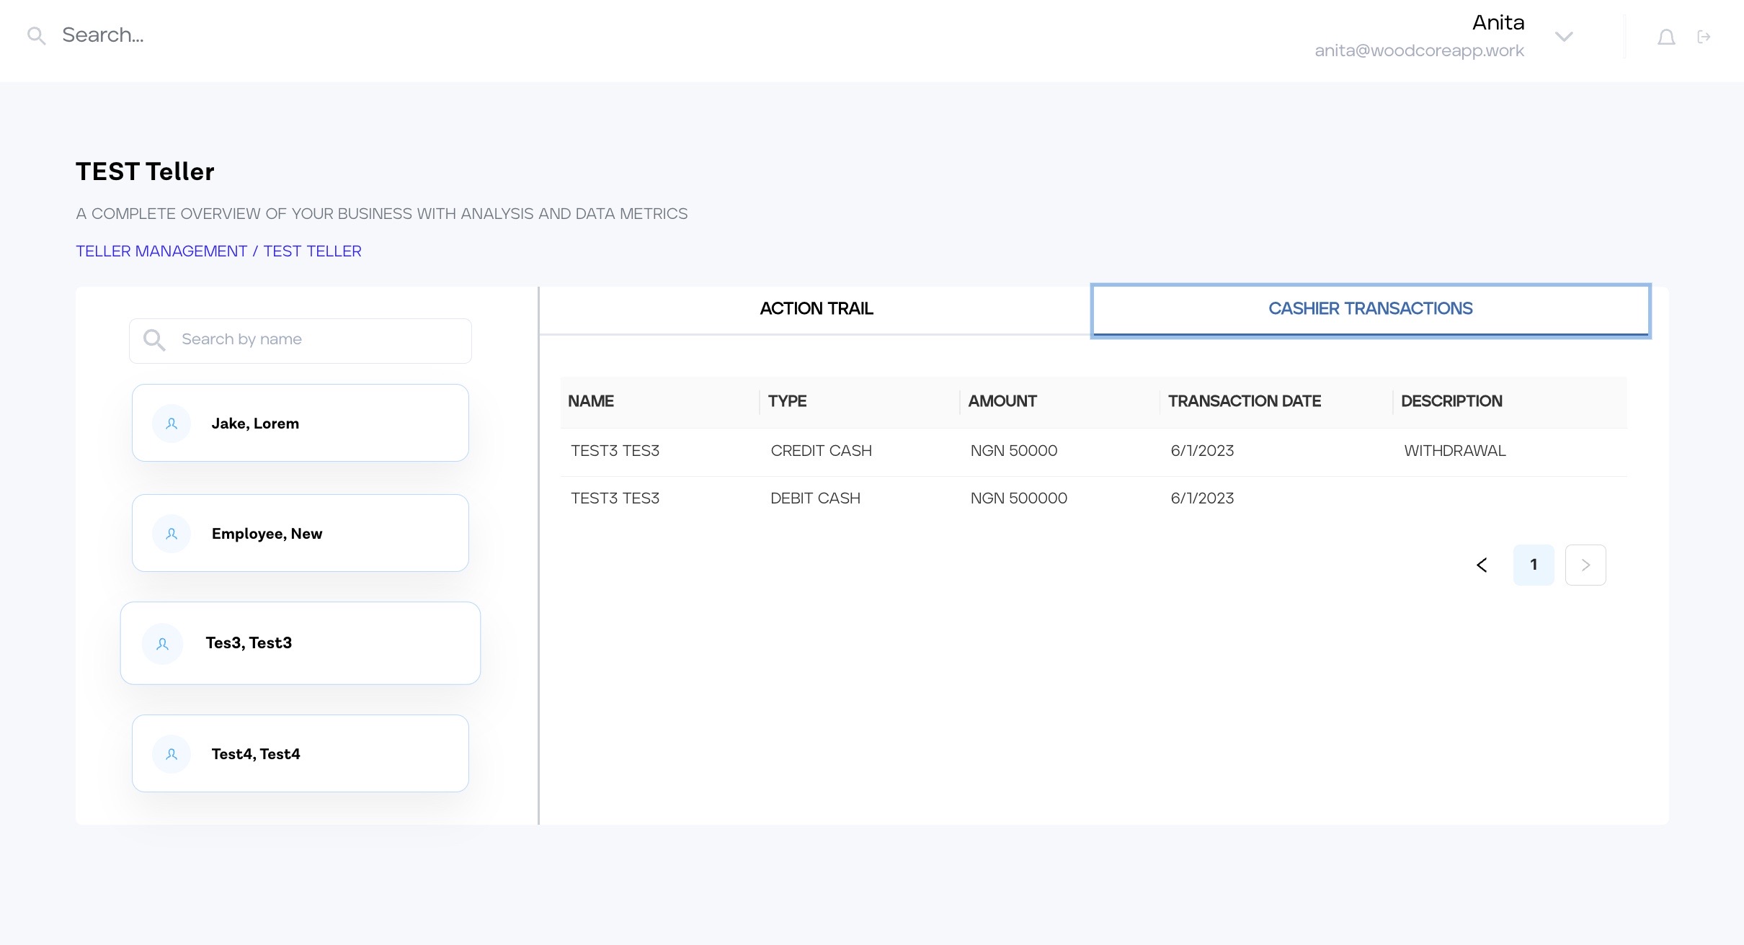The width and height of the screenshot is (1744, 945).
Task: Go to next page arrow
Action: pos(1585,565)
